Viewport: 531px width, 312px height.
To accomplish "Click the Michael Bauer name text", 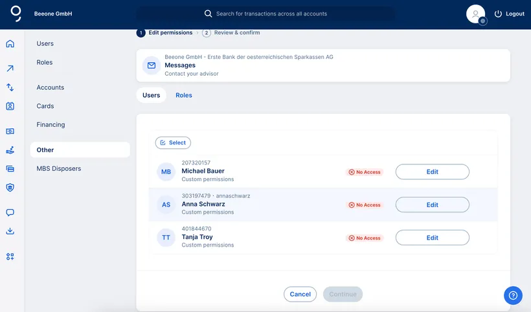I will [x=203, y=171].
